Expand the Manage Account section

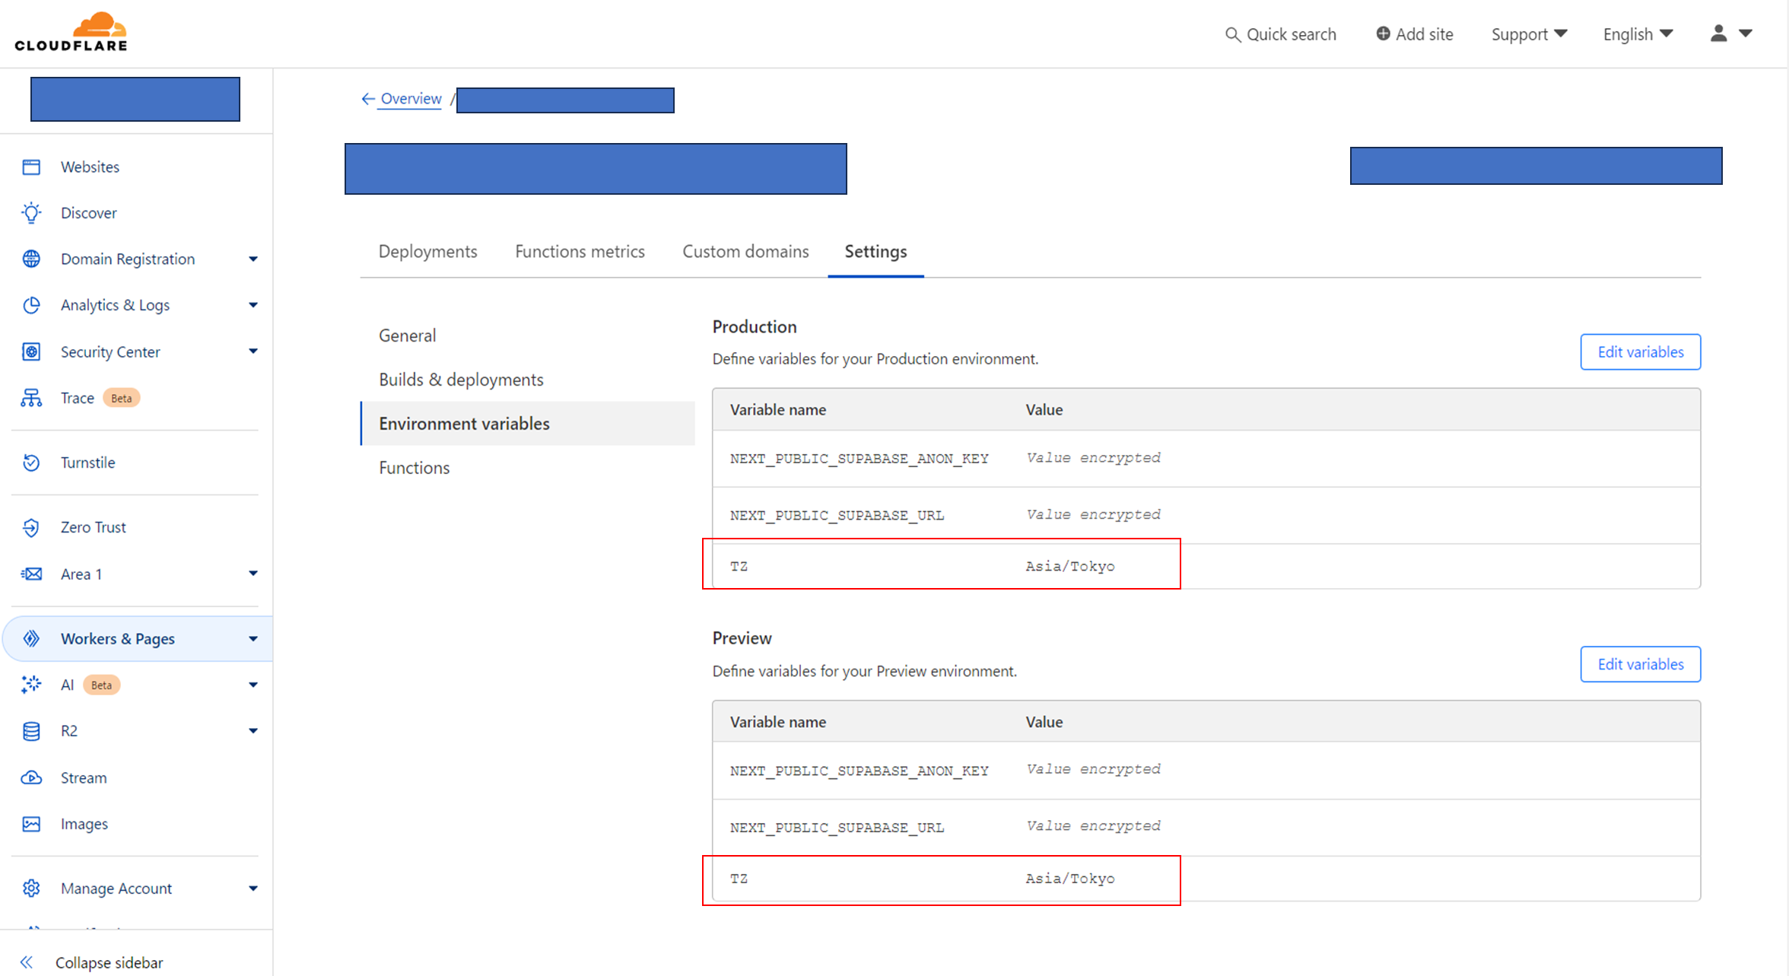(x=253, y=889)
